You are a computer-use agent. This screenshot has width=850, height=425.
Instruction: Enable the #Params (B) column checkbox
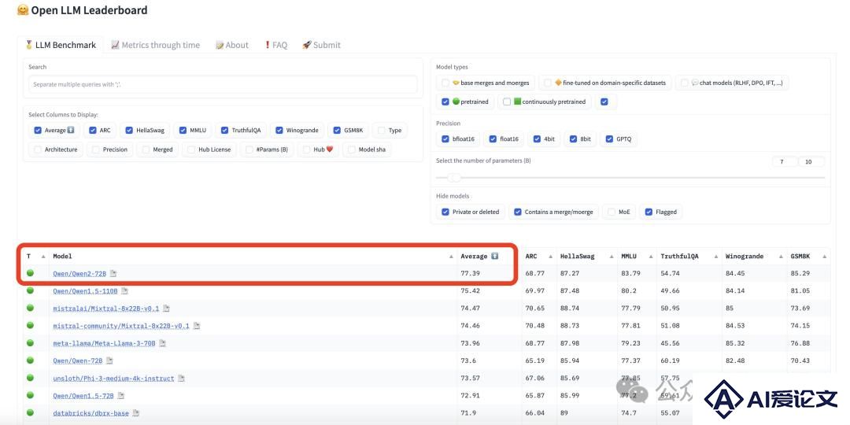point(249,149)
